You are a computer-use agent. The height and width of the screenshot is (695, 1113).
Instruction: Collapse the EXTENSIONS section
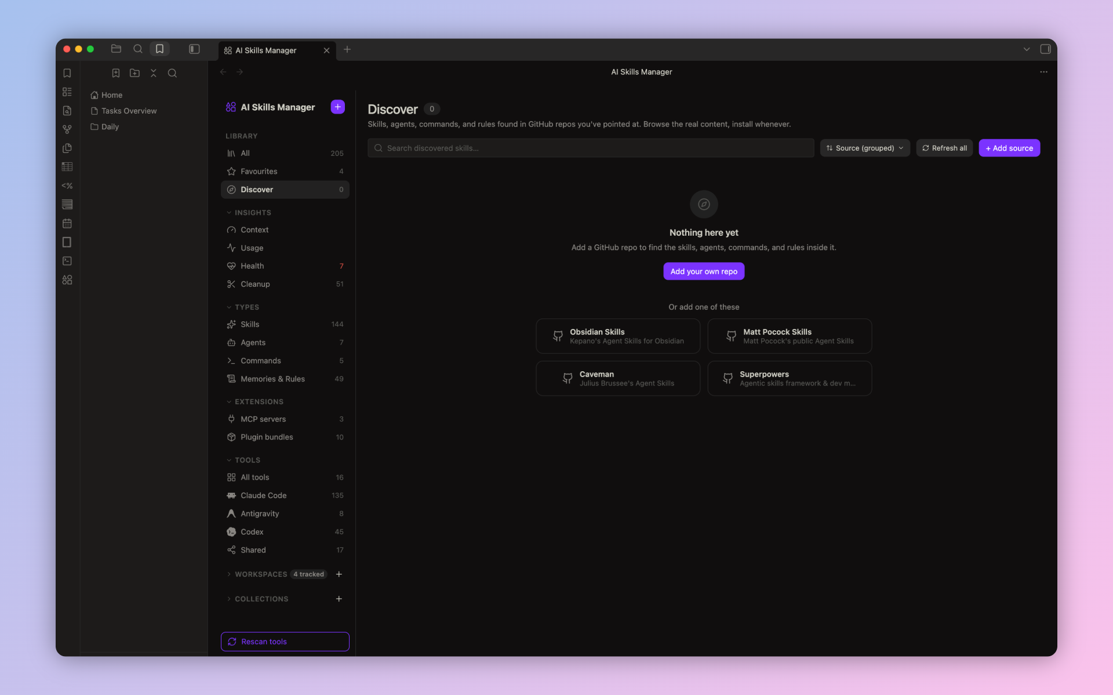[255, 401]
